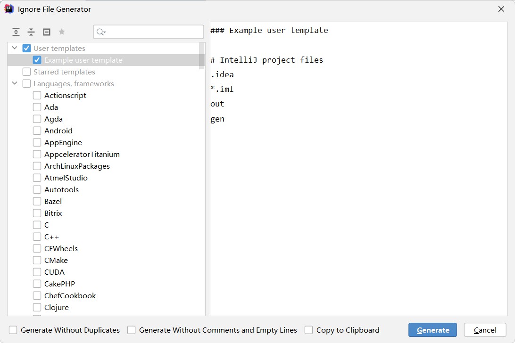Select the Starred templates row
Image resolution: width=515 pixels, height=343 pixels.
pos(64,72)
